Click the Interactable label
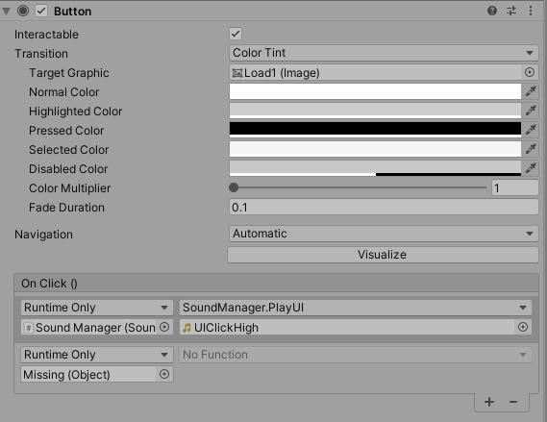Viewport: 547px width, 422px height. click(x=46, y=35)
